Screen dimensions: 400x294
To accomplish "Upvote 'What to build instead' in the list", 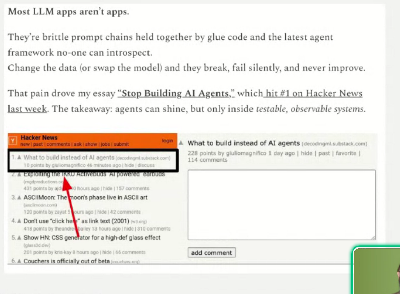I will click(x=20, y=157).
